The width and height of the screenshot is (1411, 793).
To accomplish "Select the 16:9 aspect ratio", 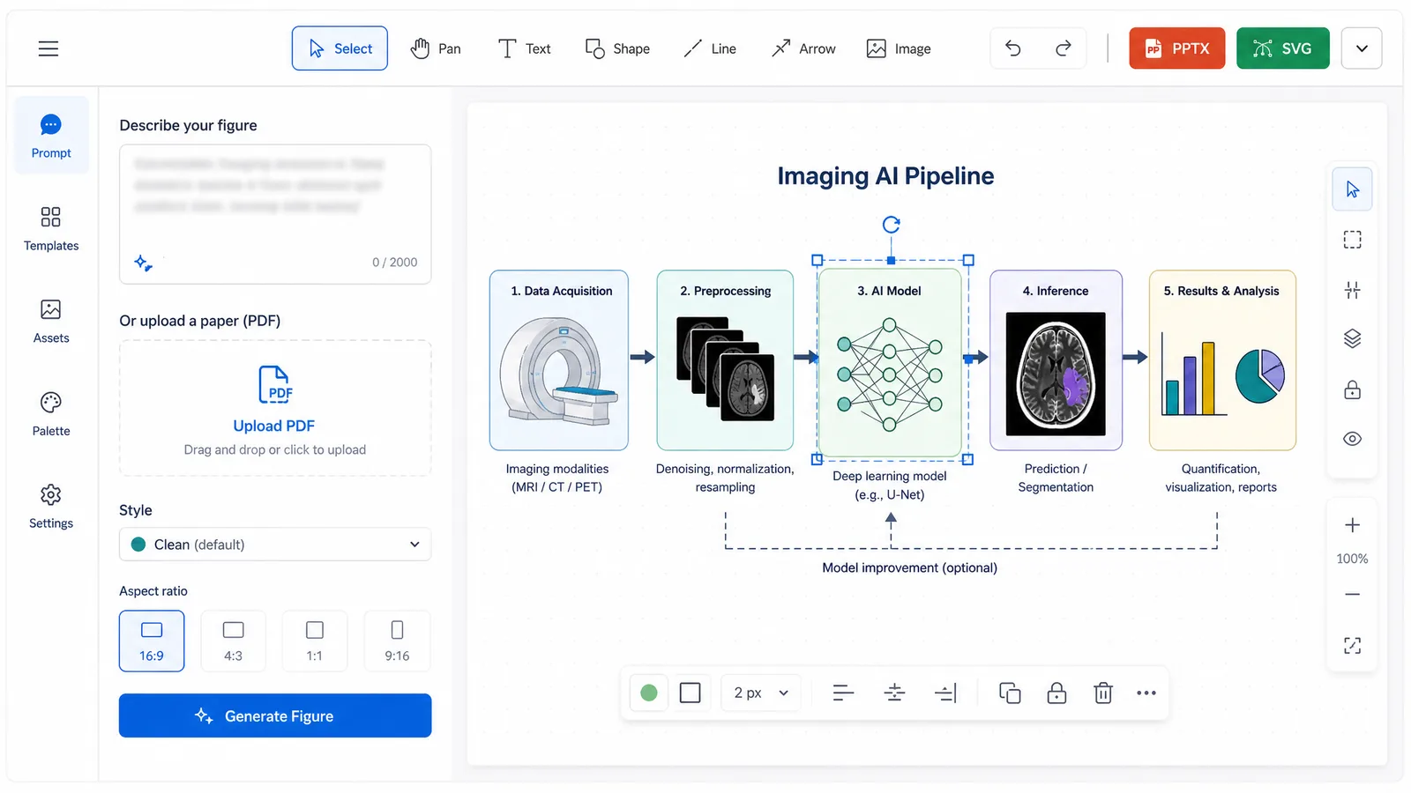I will point(152,641).
